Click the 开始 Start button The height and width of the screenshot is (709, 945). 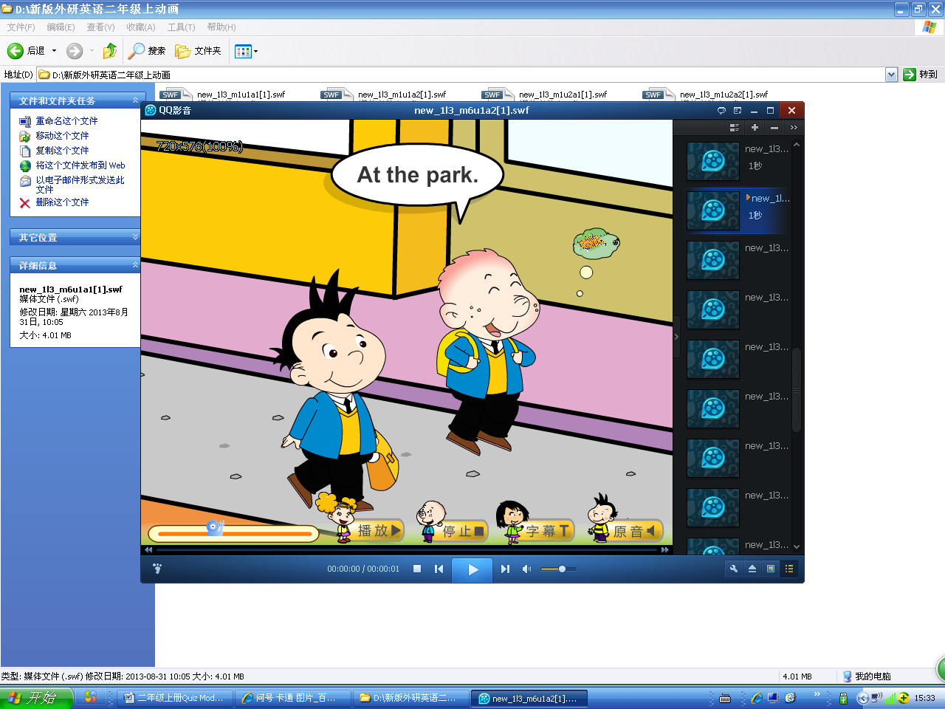[x=37, y=698]
